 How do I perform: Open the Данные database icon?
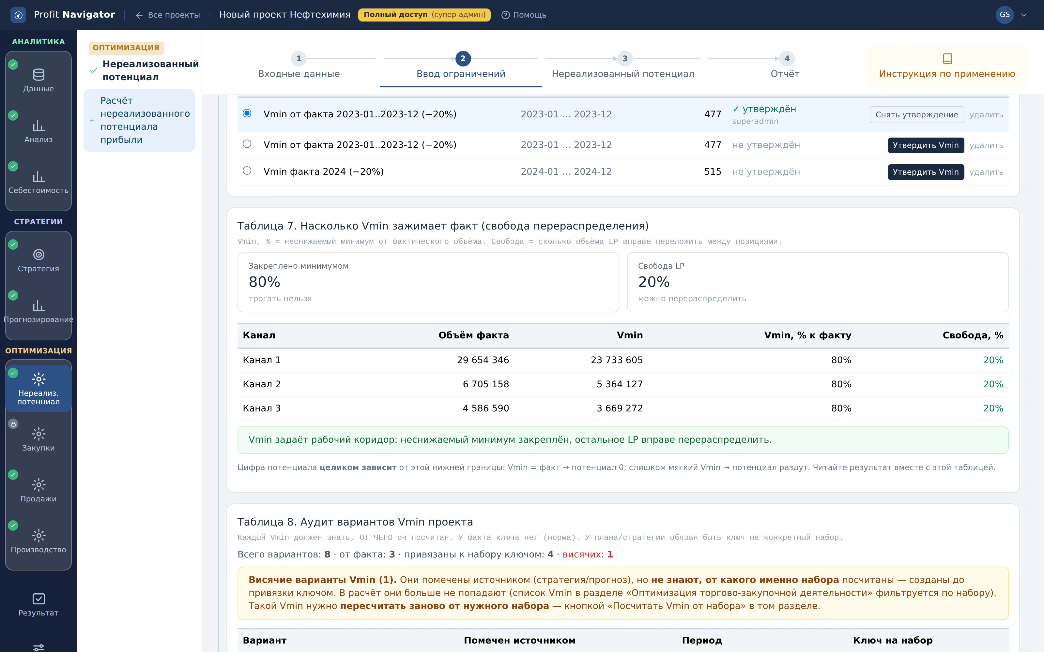click(38, 75)
